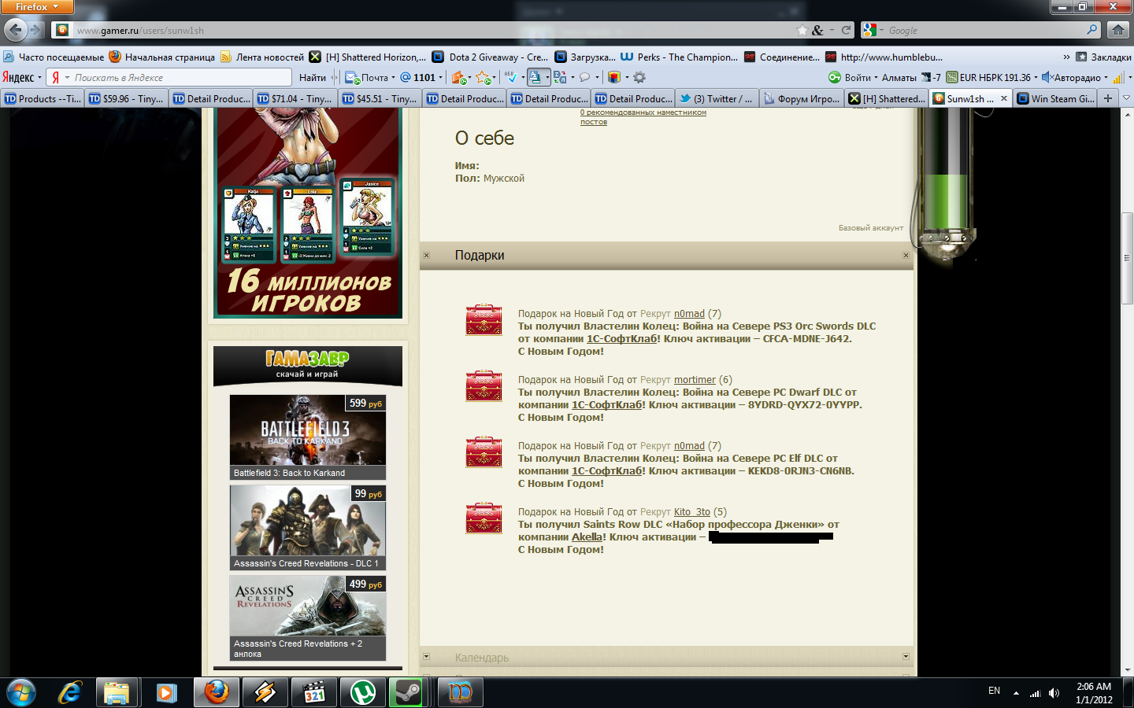Viewport: 1134px width, 708px height.
Task: Open the orange Firefox menu dropdown
Action: click(x=37, y=7)
